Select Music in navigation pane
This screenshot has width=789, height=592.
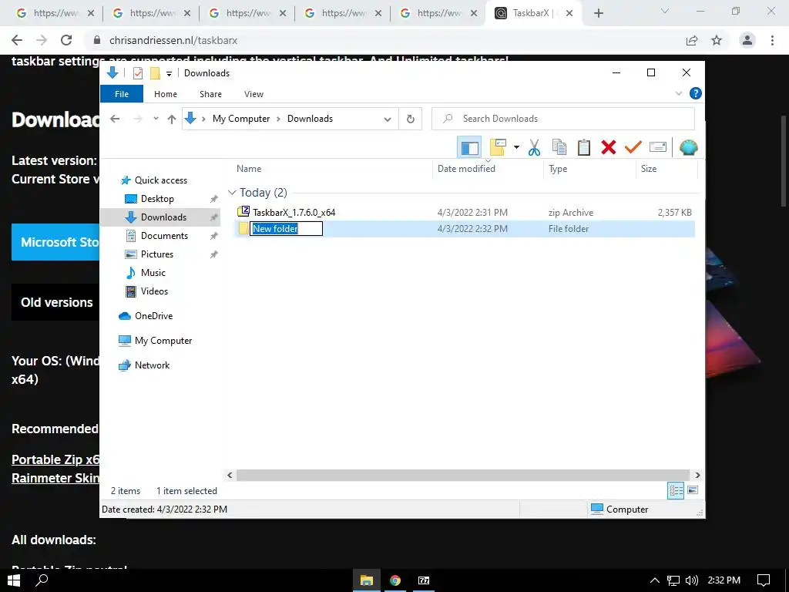click(153, 273)
